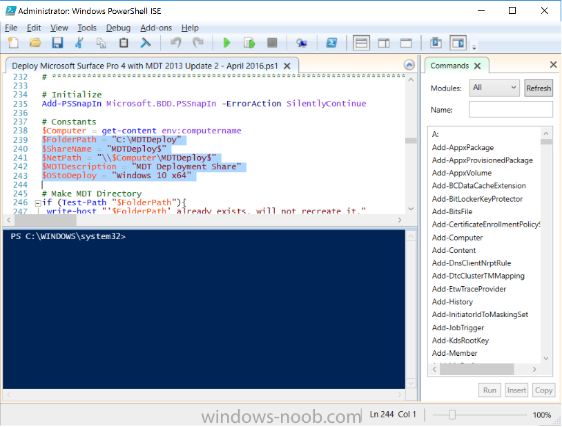Show the script pane on the right

click(383, 43)
